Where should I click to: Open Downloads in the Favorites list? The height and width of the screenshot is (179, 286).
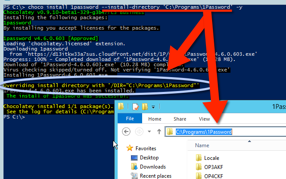(153, 167)
